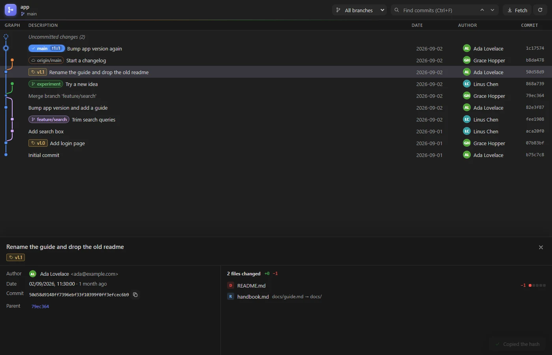552x355 pixels.
Task: Click the author avatar on the 1c17574 row
Action: point(467,49)
